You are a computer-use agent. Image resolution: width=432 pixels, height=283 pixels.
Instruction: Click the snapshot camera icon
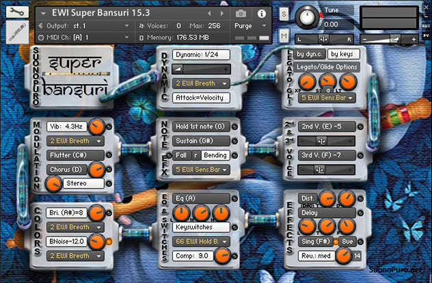click(241, 13)
